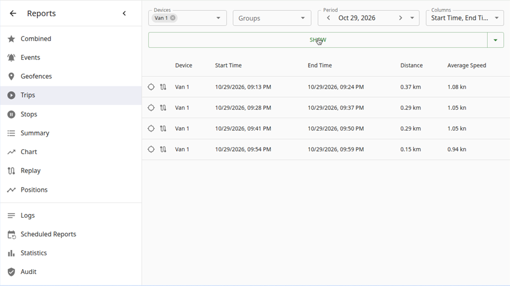Click the Oct 29, 2026 period value
The height and width of the screenshot is (286, 510).
(357, 18)
